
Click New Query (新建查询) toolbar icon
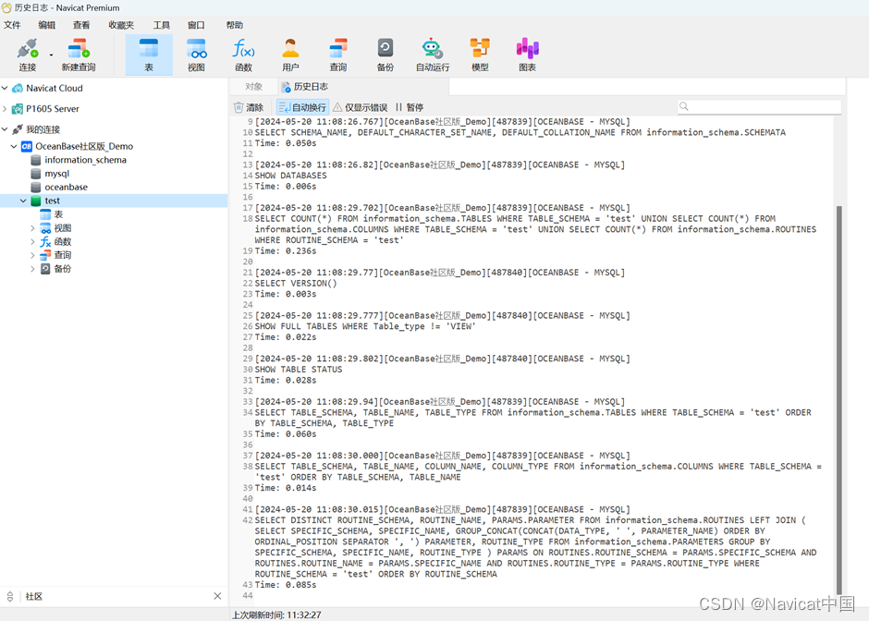pos(79,55)
